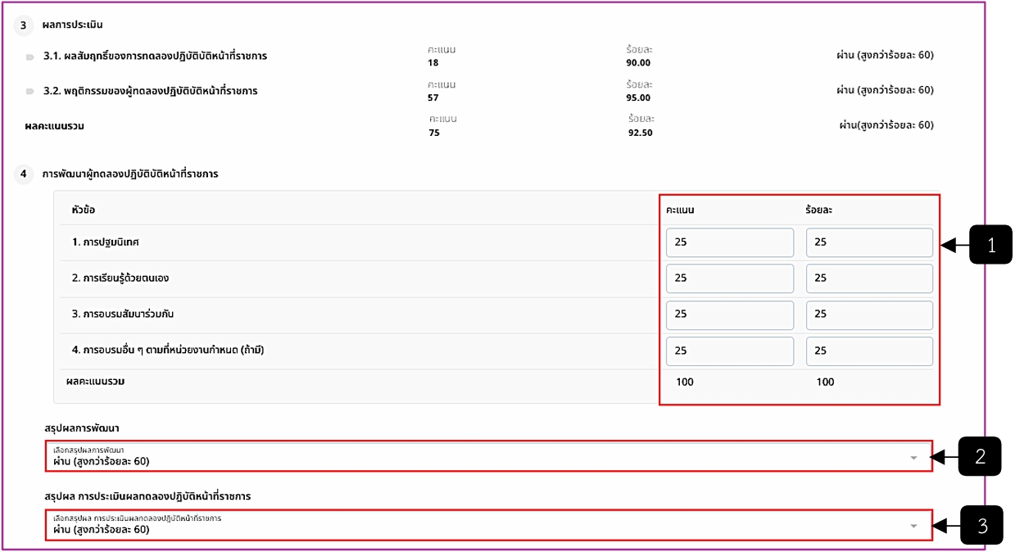Click ร้อยละ field for การอบรมสัมมนาร่วมกัน
1015x552 pixels.
(x=869, y=314)
